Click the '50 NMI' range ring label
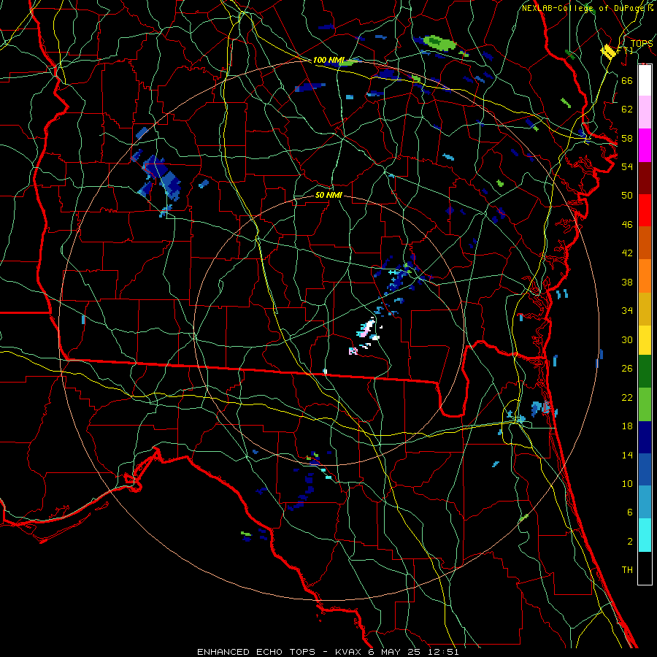 tap(328, 195)
